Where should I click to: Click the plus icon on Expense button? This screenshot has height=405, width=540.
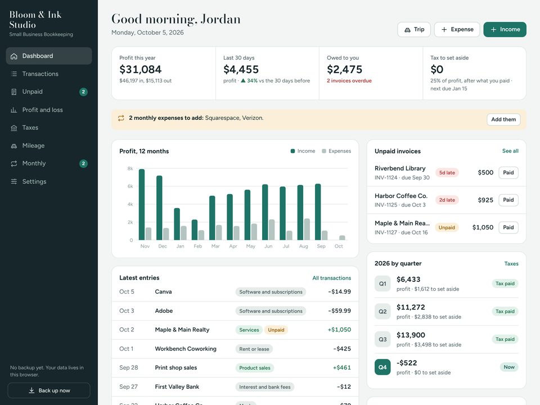click(444, 30)
